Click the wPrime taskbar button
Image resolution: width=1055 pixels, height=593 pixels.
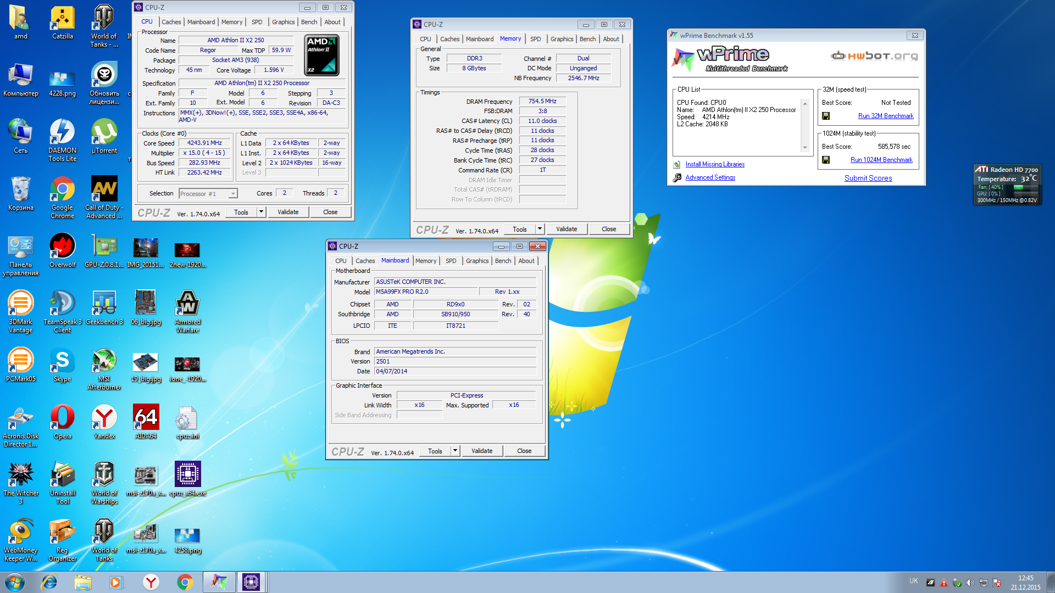coord(219,582)
